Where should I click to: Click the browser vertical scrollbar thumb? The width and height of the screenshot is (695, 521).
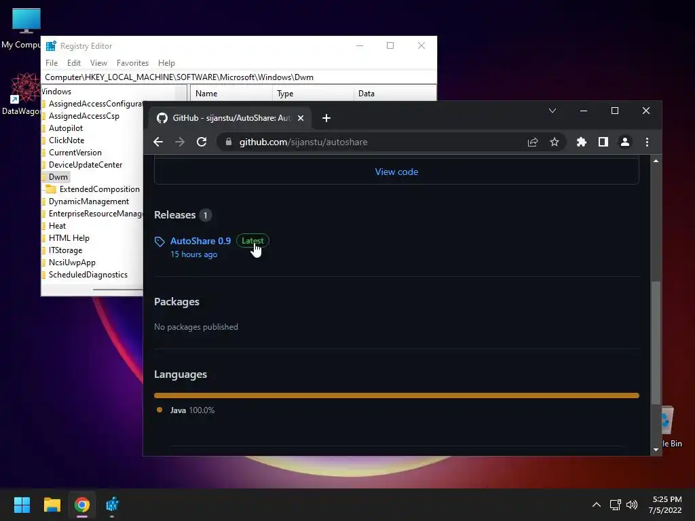tap(656, 343)
